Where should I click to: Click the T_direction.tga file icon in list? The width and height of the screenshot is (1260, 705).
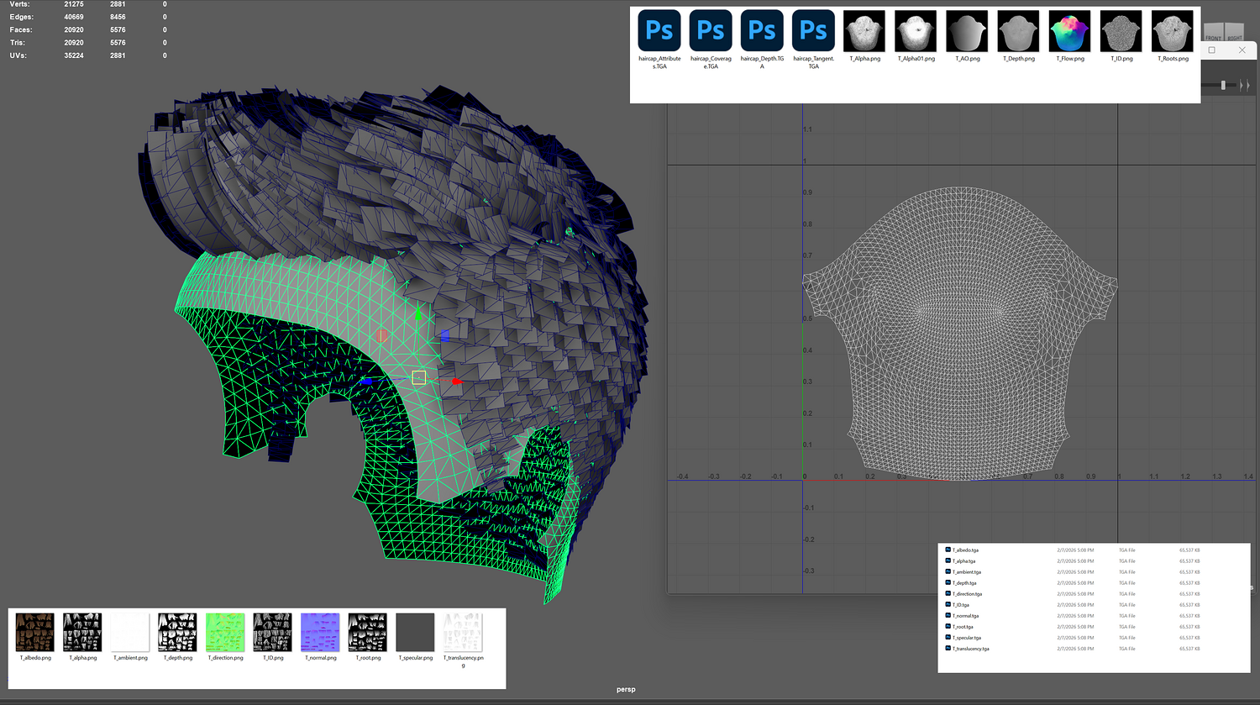click(948, 594)
